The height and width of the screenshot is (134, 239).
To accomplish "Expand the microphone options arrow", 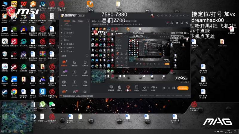I will point(148,88).
